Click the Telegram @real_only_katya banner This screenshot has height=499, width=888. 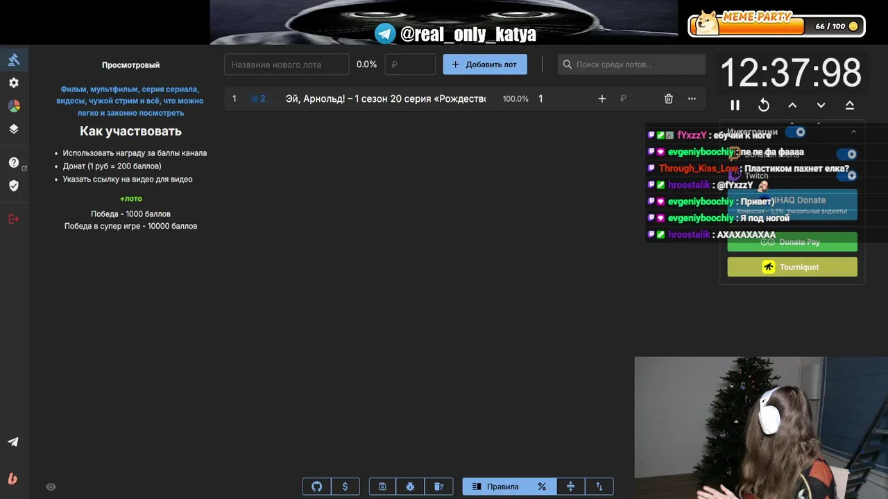click(456, 34)
